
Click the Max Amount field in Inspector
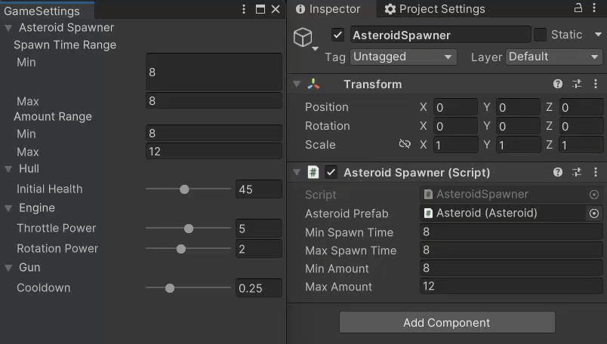coord(511,287)
